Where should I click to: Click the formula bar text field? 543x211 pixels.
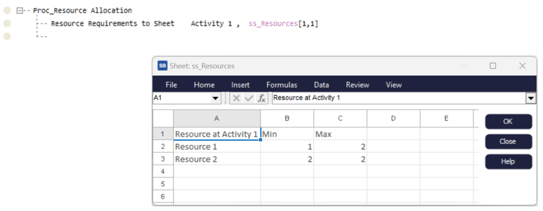tap(398, 99)
